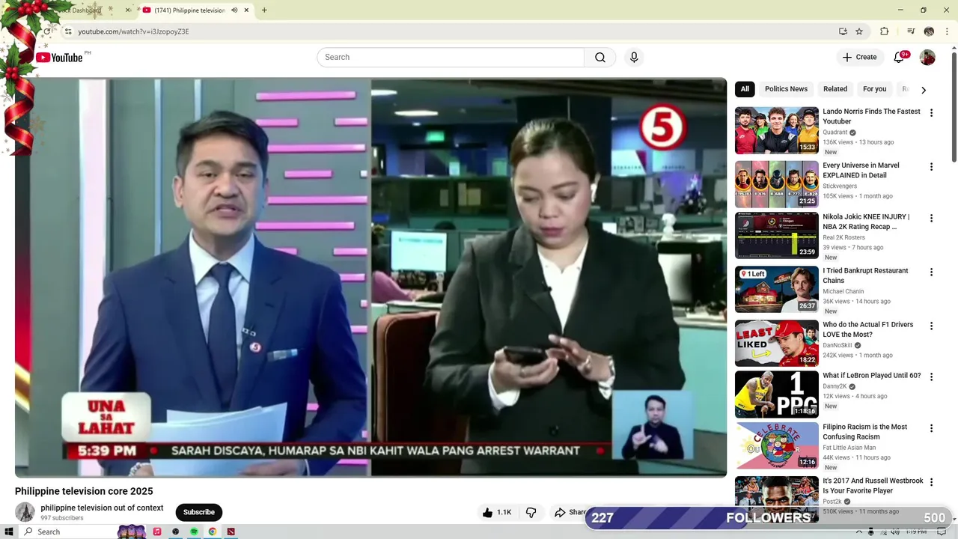Click the Create button
Viewport: 958px width, 539px height.
859,58
